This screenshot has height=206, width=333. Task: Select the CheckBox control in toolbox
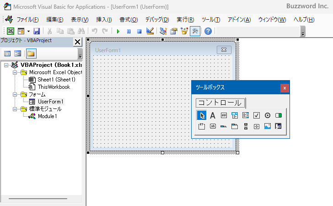coord(257,115)
